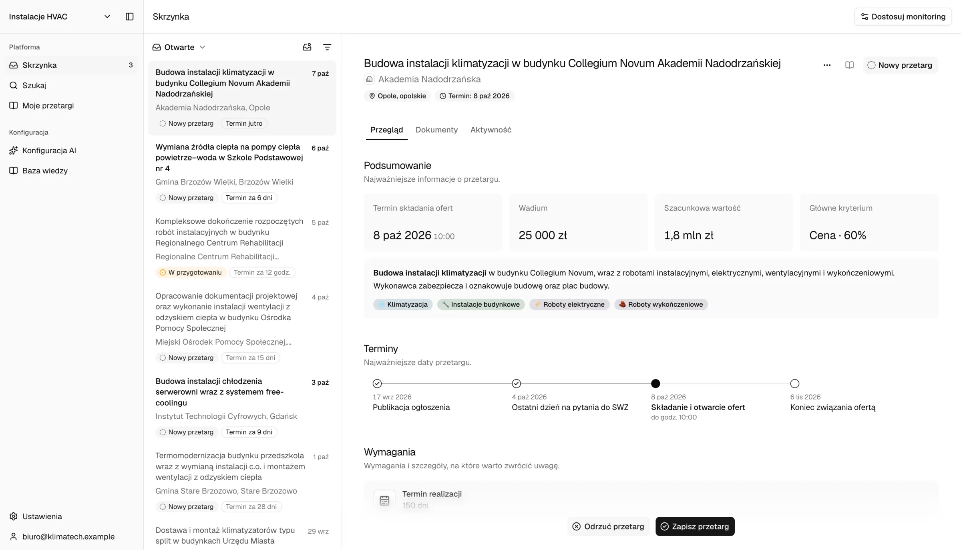Open tender Wymiana źródła ciepła na pompy ciepła
The width and height of the screenshot is (961, 550).
click(242, 173)
